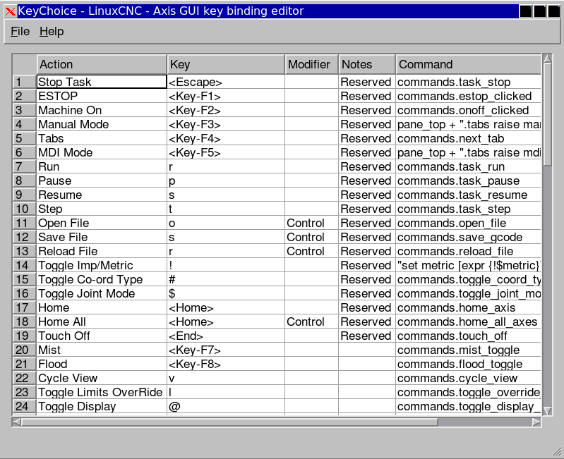This screenshot has width=564, height=459.
Task: Click the window resize grip corner
Action: 557,451
